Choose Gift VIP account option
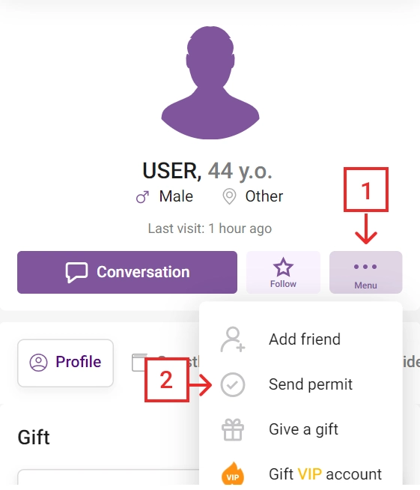This screenshot has width=420, height=490. [x=301, y=474]
